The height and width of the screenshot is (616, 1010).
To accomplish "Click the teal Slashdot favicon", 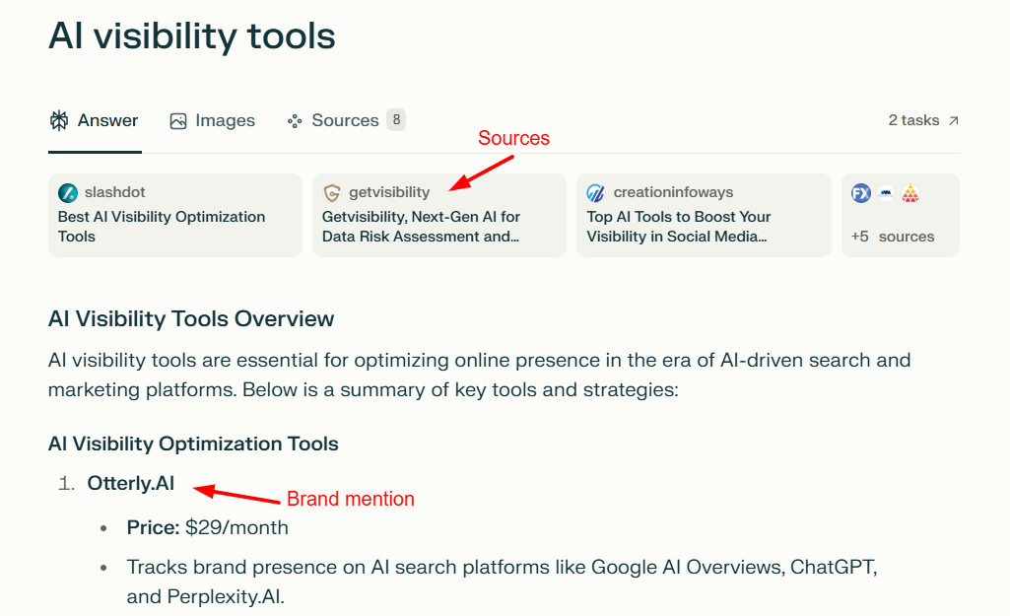I will point(68,193).
